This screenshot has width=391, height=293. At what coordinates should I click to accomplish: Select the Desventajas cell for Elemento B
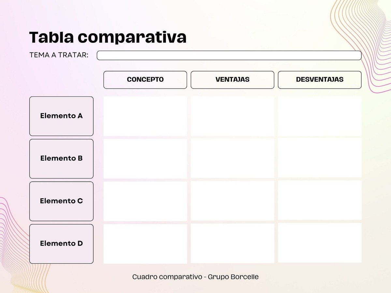click(x=320, y=158)
